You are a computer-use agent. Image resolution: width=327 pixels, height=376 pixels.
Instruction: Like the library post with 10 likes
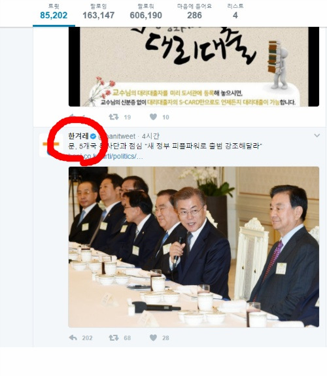[153, 117]
